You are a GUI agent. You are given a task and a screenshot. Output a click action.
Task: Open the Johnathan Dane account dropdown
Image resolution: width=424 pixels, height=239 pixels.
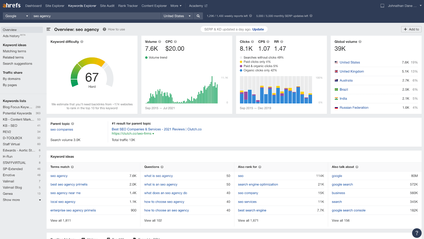[x=404, y=6]
